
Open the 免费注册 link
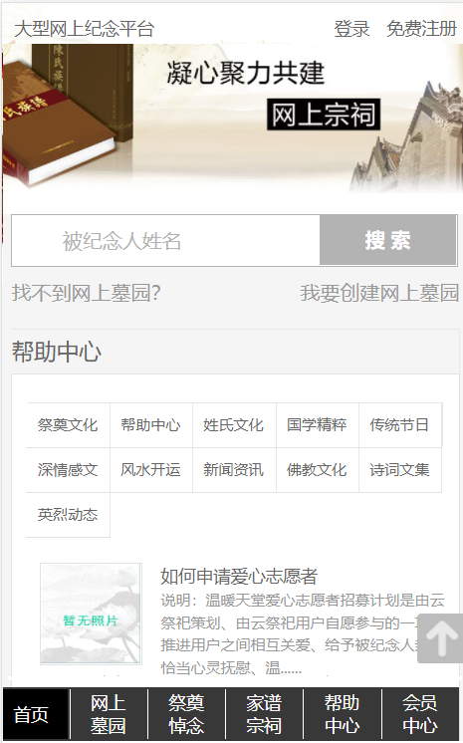[421, 29]
